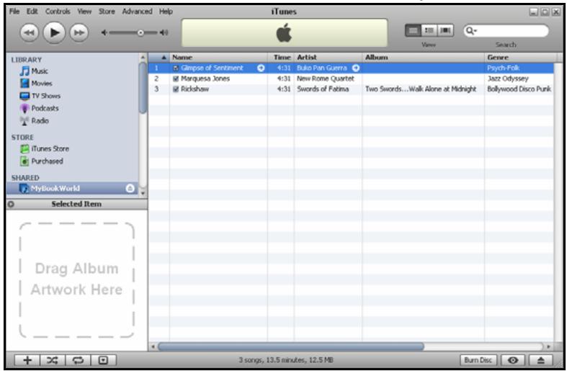Open search magnifier options dropdown
Screen dimensions: 567x371
471,31
